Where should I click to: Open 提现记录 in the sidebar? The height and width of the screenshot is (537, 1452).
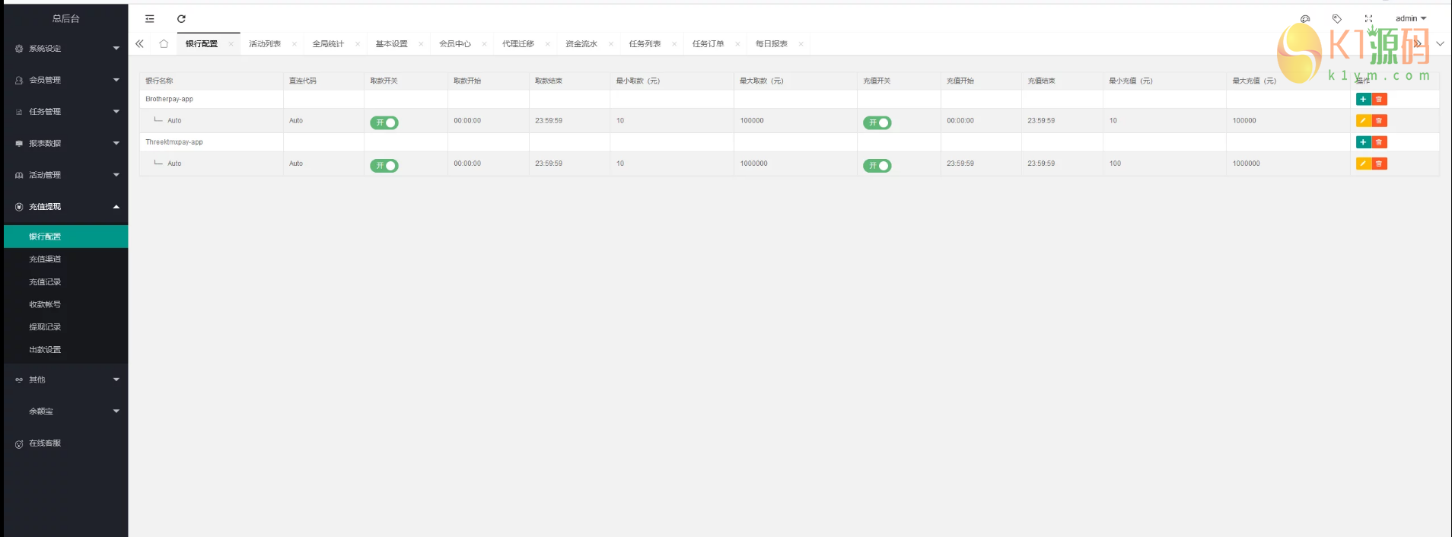pyautogui.click(x=66, y=327)
